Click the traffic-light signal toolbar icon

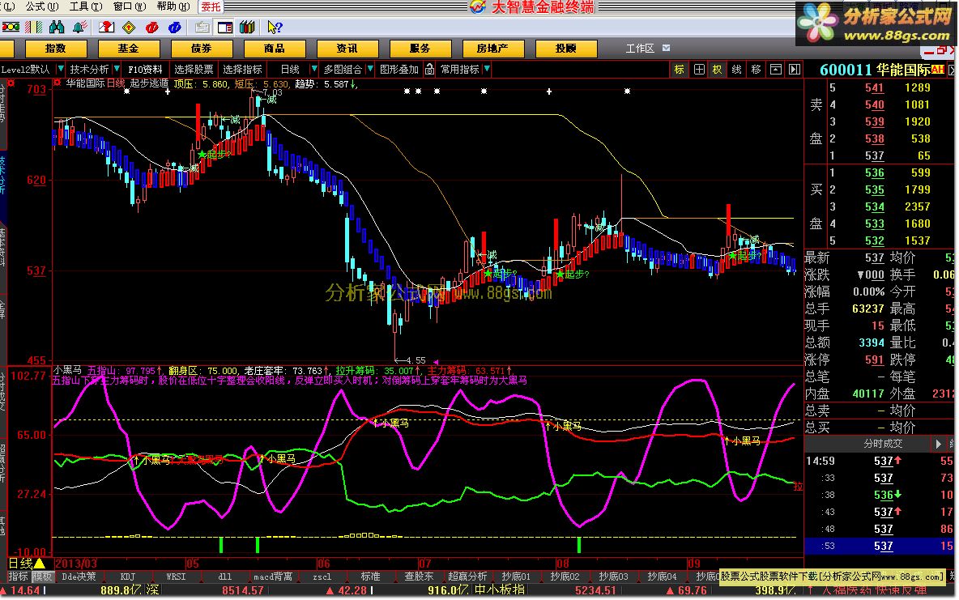(11, 27)
